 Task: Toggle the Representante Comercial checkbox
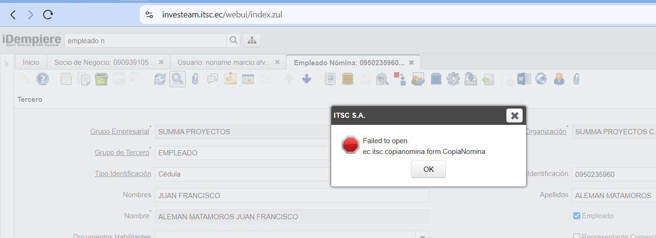577,236
